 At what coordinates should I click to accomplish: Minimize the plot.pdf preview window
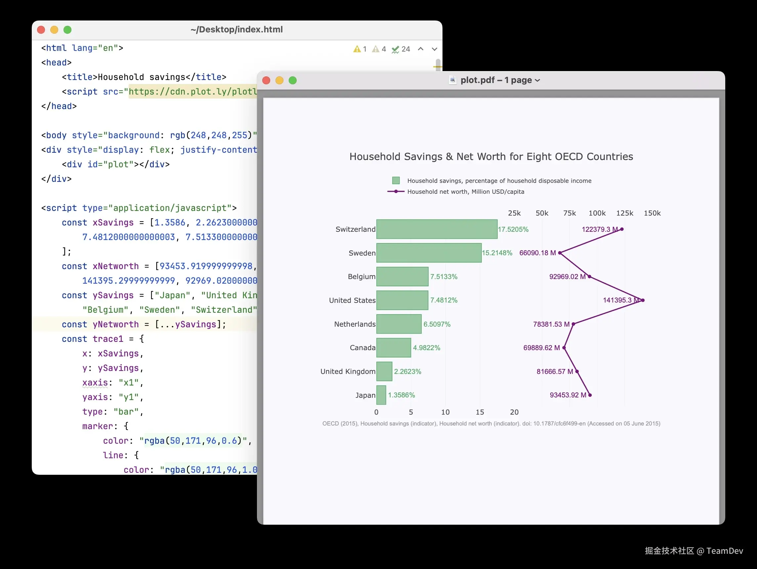(279, 80)
